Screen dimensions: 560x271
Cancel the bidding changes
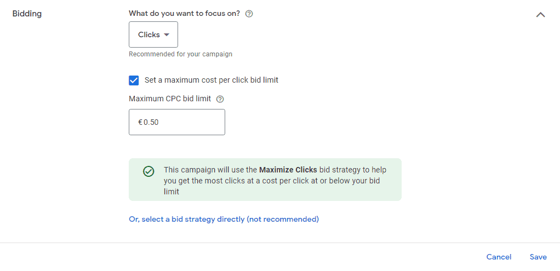[x=499, y=257]
